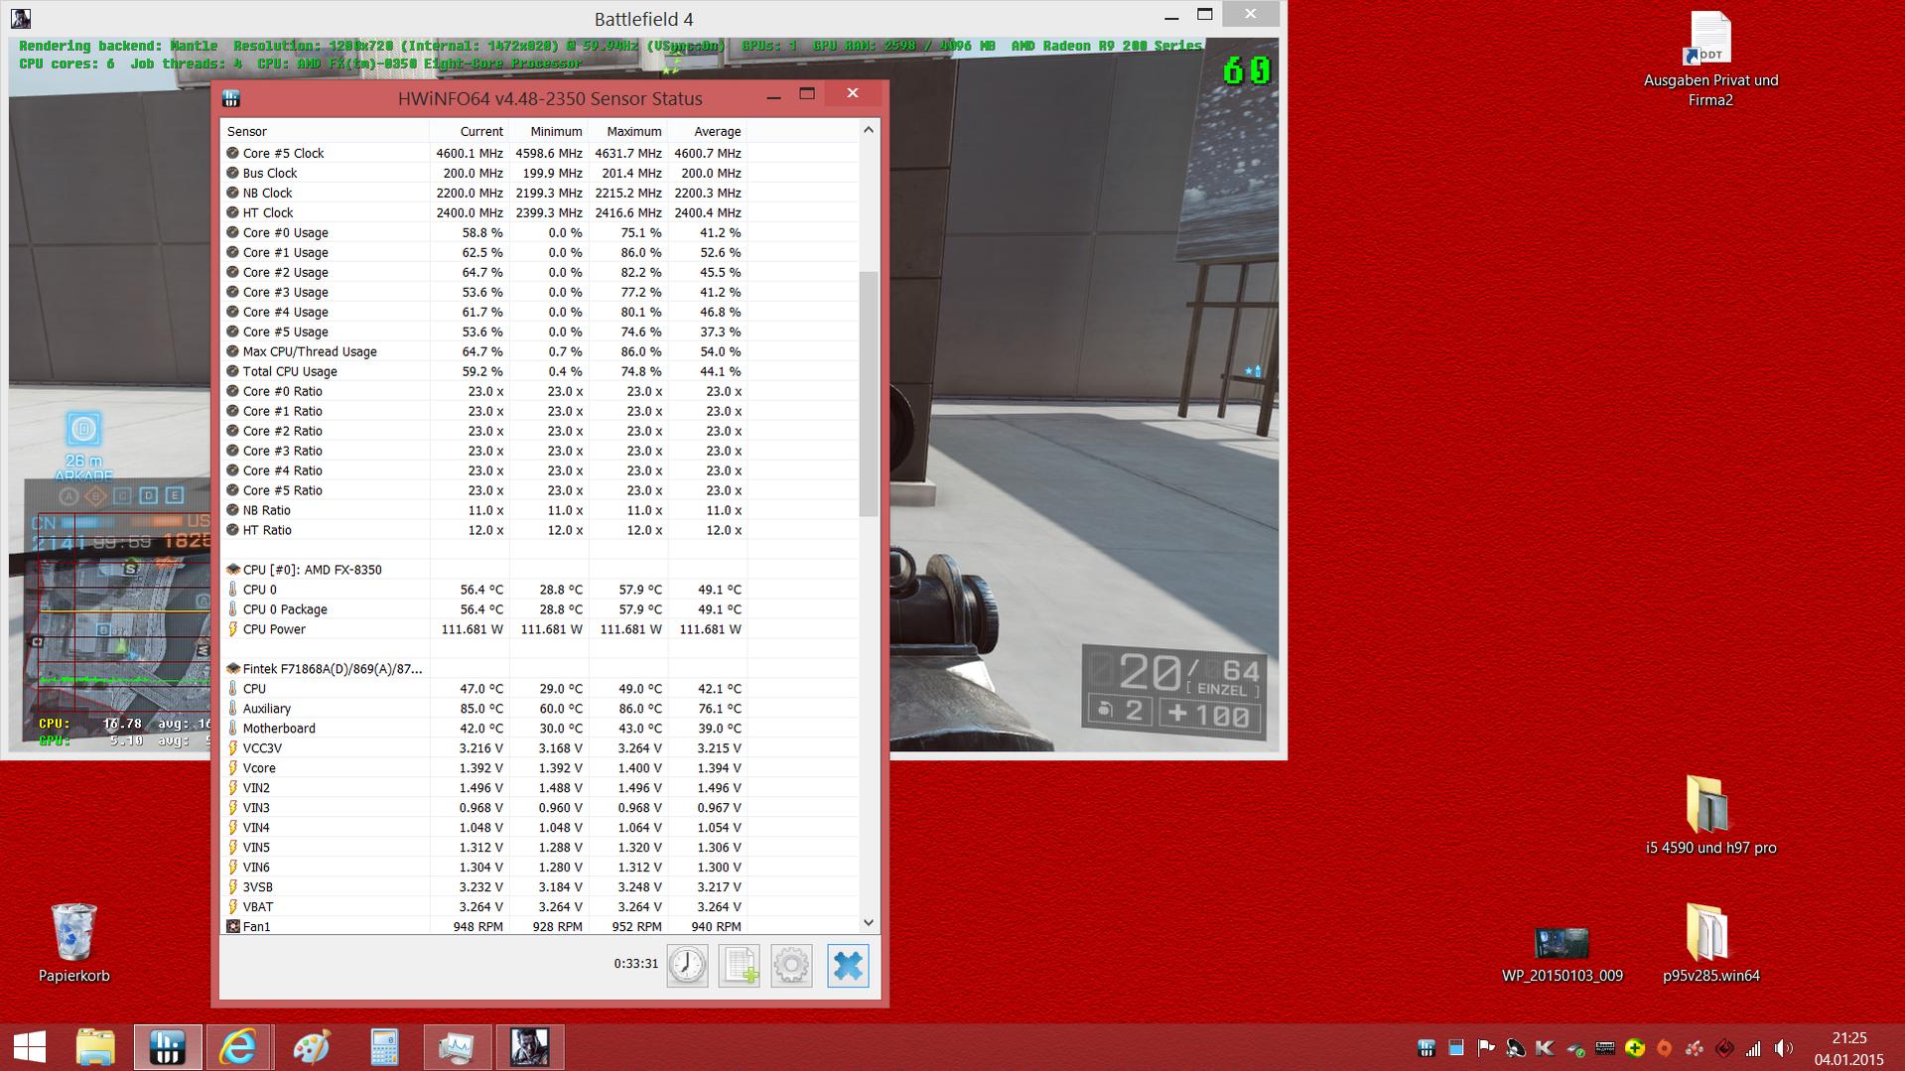This screenshot has width=1905, height=1071.
Task: Click the Origin tray icon
Action: 1665,1048
